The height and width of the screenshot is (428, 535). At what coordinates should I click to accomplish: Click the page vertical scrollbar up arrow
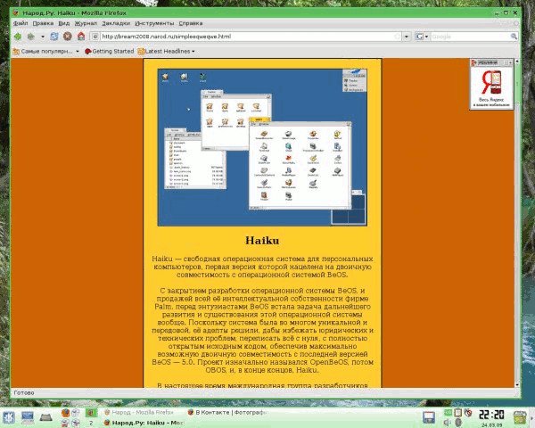[517, 62]
